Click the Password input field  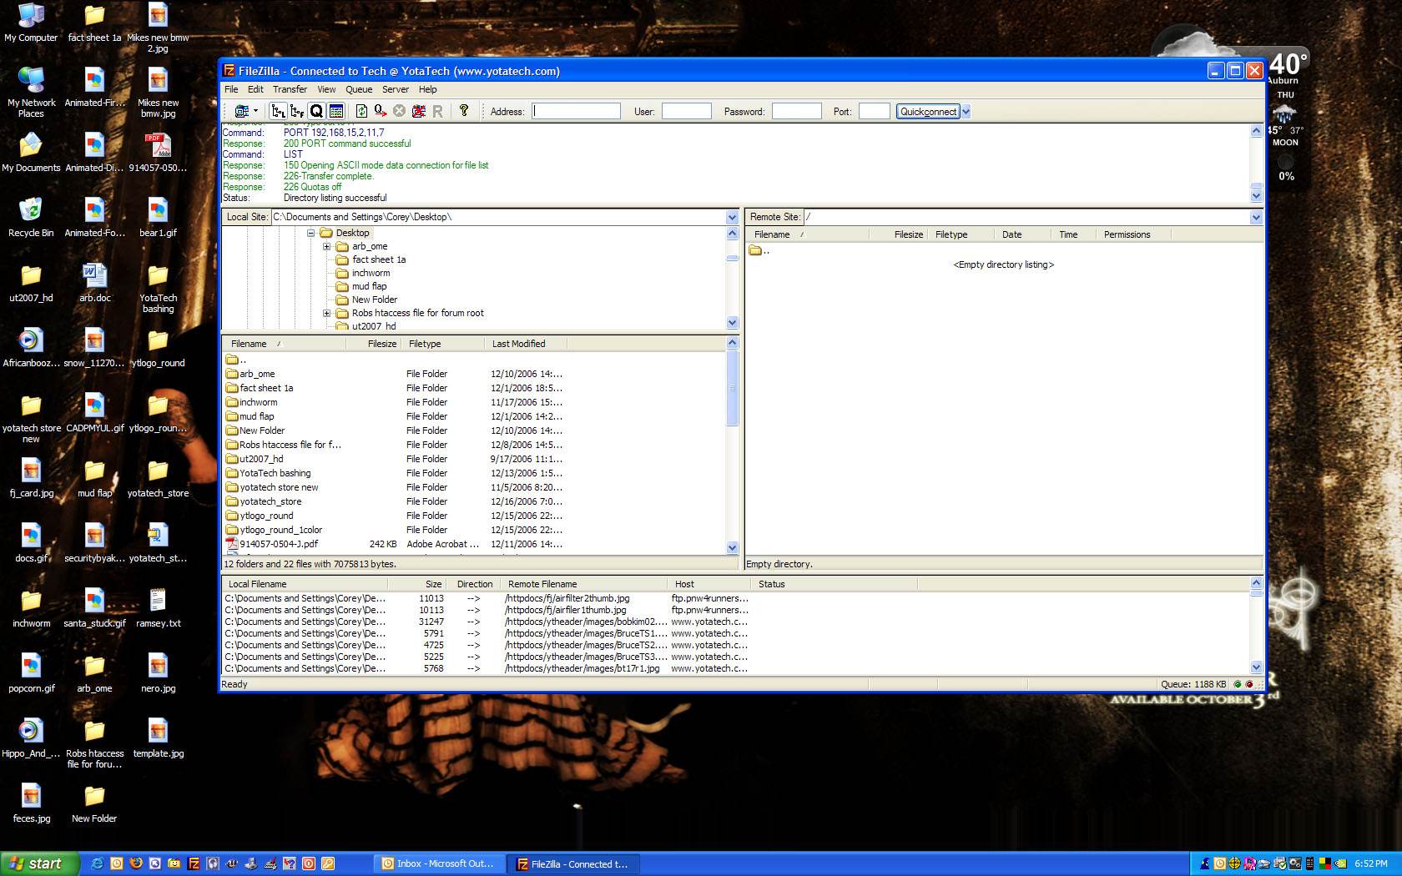tap(796, 111)
